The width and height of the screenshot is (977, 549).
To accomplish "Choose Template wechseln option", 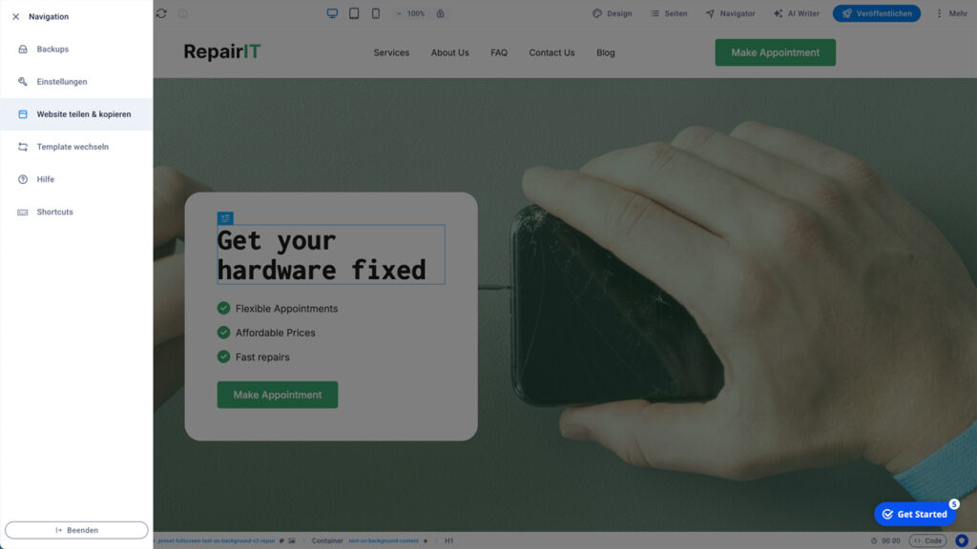I will (73, 147).
